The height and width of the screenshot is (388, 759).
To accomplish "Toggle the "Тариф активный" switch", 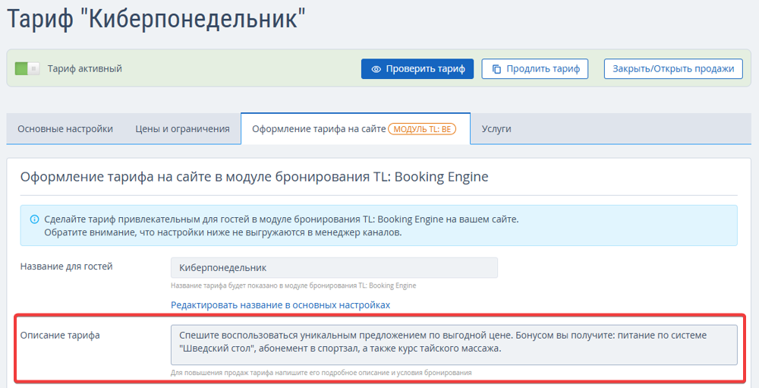I will [x=27, y=69].
